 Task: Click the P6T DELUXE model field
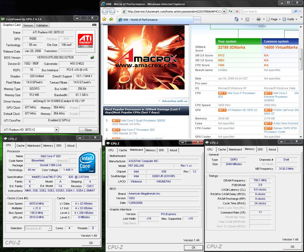[150, 166]
